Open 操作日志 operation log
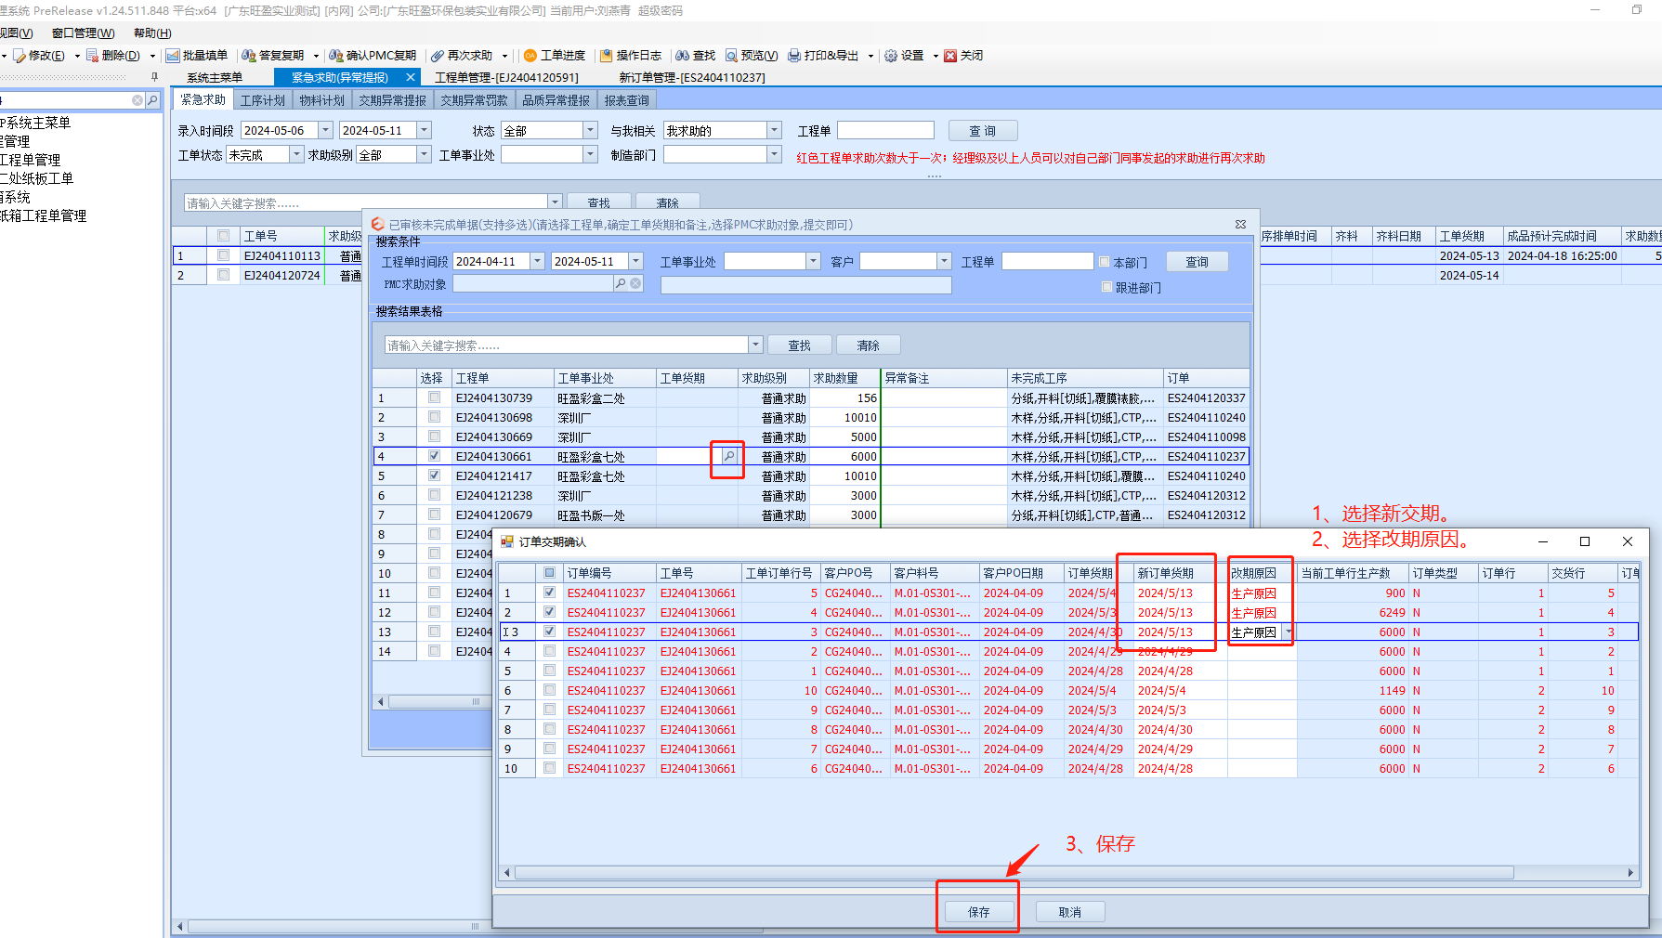The height and width of the screenshot is (938, 1662). pos(631,56)
